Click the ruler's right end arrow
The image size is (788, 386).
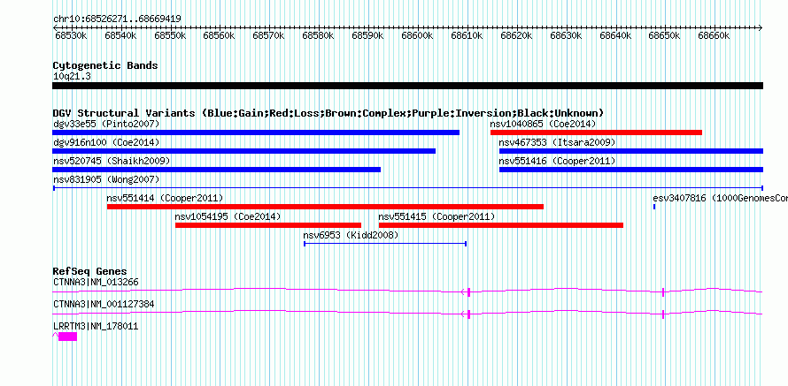tap(761, 28)
